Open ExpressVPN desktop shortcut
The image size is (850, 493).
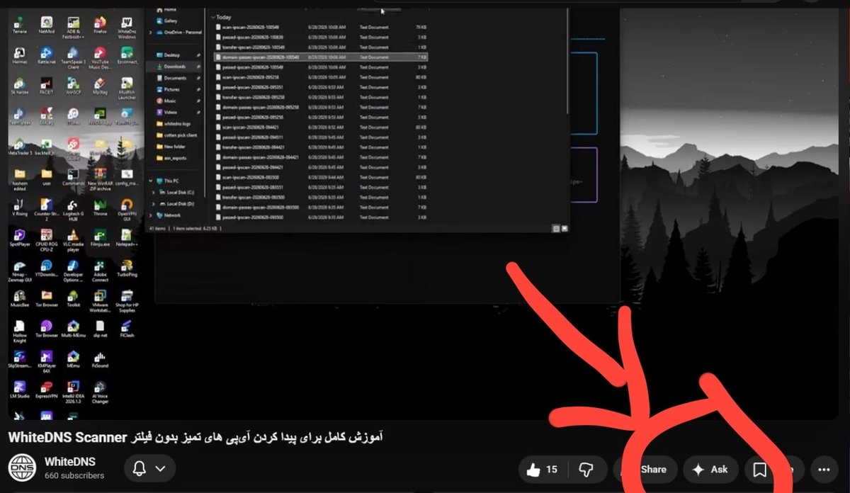47,390
